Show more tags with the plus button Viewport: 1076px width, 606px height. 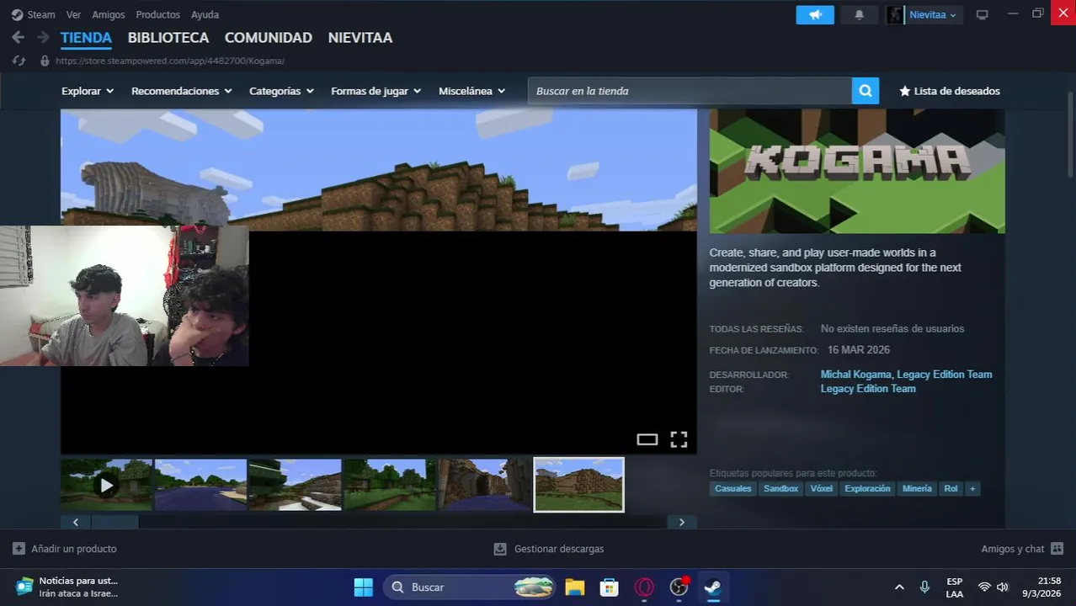[x=972, y=488]
